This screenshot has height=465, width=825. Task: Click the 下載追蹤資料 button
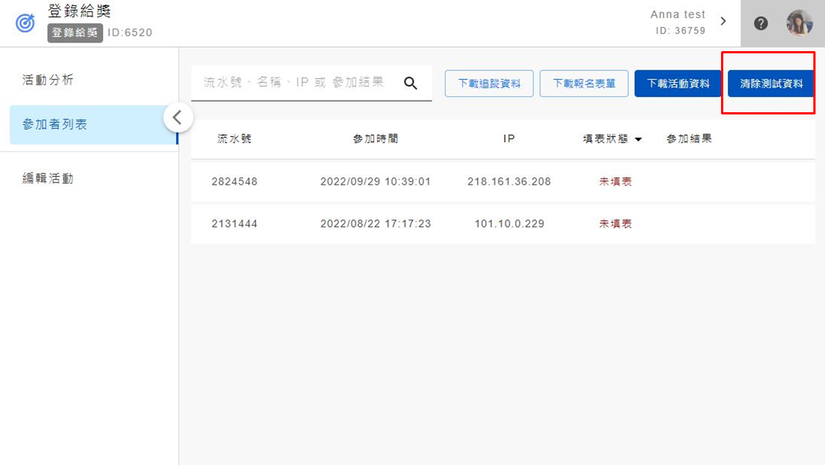click(x=489, y=84)
